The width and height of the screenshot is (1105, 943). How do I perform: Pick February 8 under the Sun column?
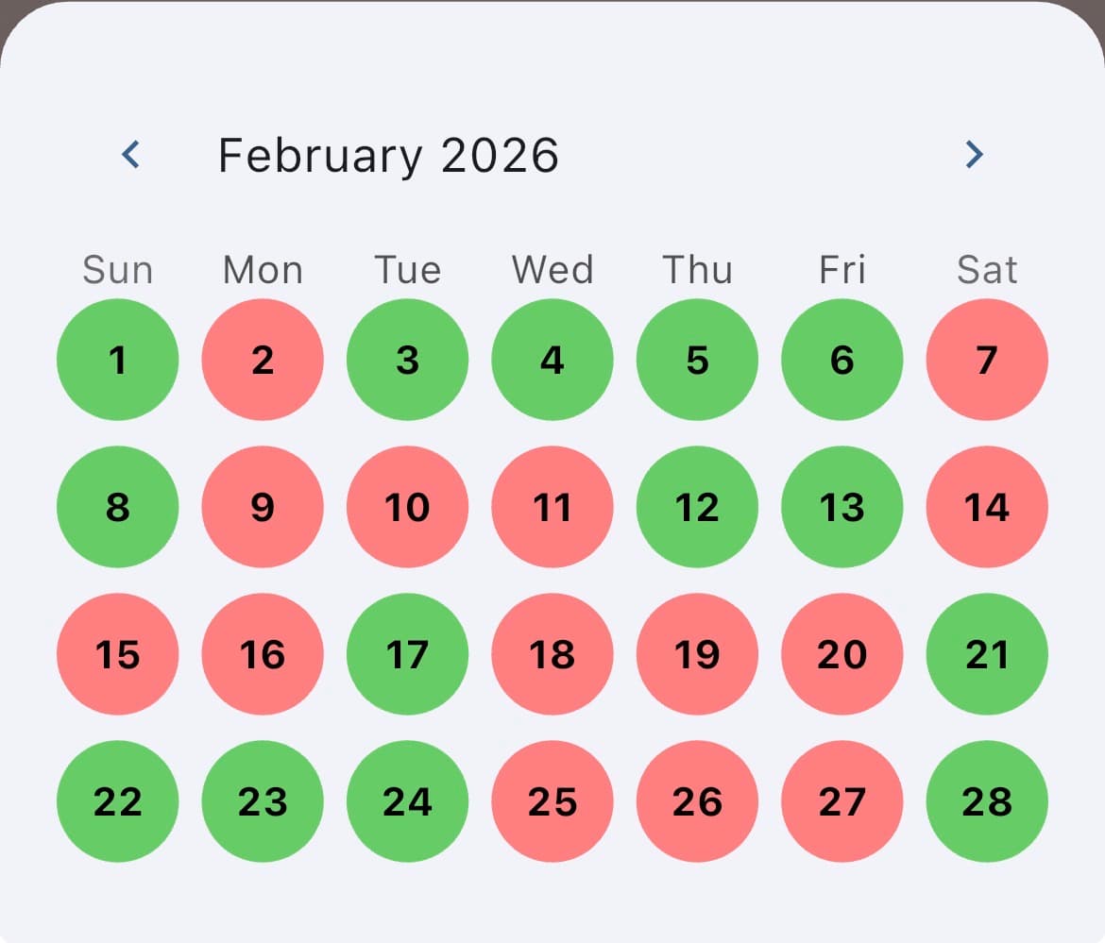[117, 507]
